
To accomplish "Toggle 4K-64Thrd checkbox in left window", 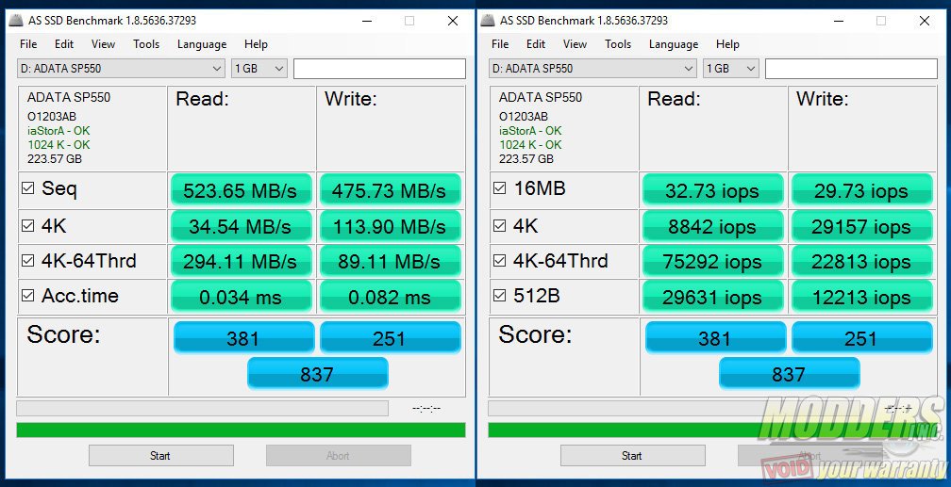I will click(28, 261).
